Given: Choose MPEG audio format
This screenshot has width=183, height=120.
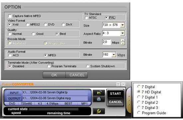Looking at the screenshot, I should pos(46,55).
